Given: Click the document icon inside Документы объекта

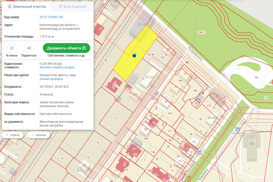Looking at the screenshot, I should pos(84,48).
